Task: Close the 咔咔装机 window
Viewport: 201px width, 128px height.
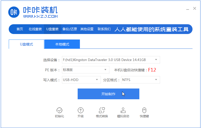Action: (x=195, y=8)
